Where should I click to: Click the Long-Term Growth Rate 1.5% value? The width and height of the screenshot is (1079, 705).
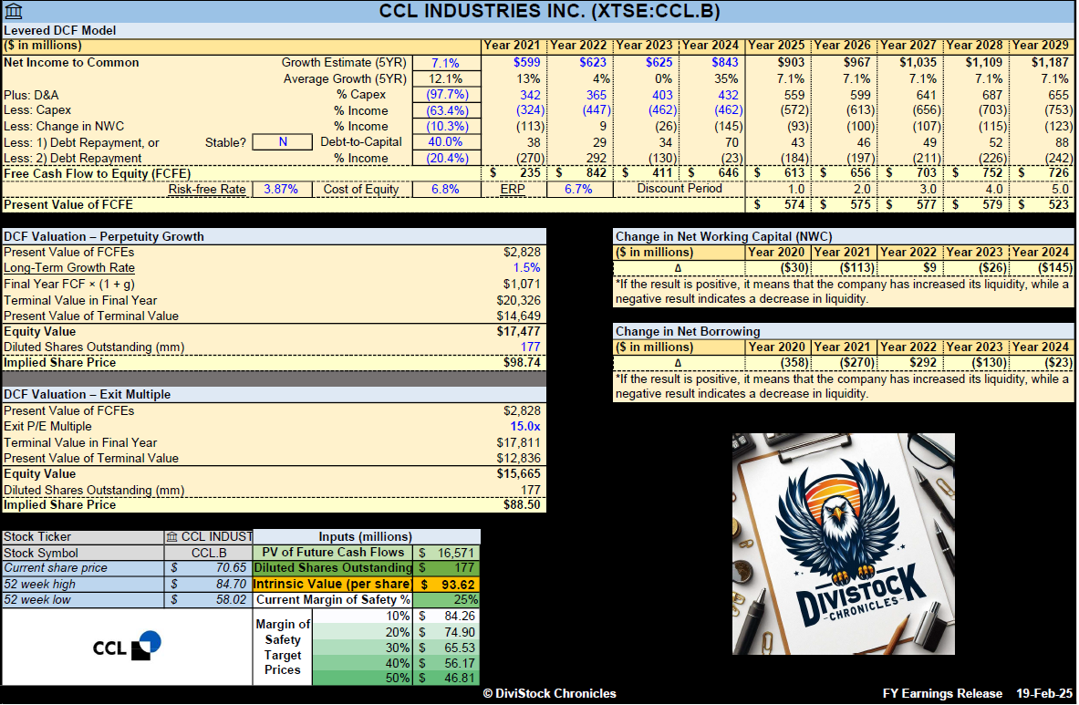point(526,267)
